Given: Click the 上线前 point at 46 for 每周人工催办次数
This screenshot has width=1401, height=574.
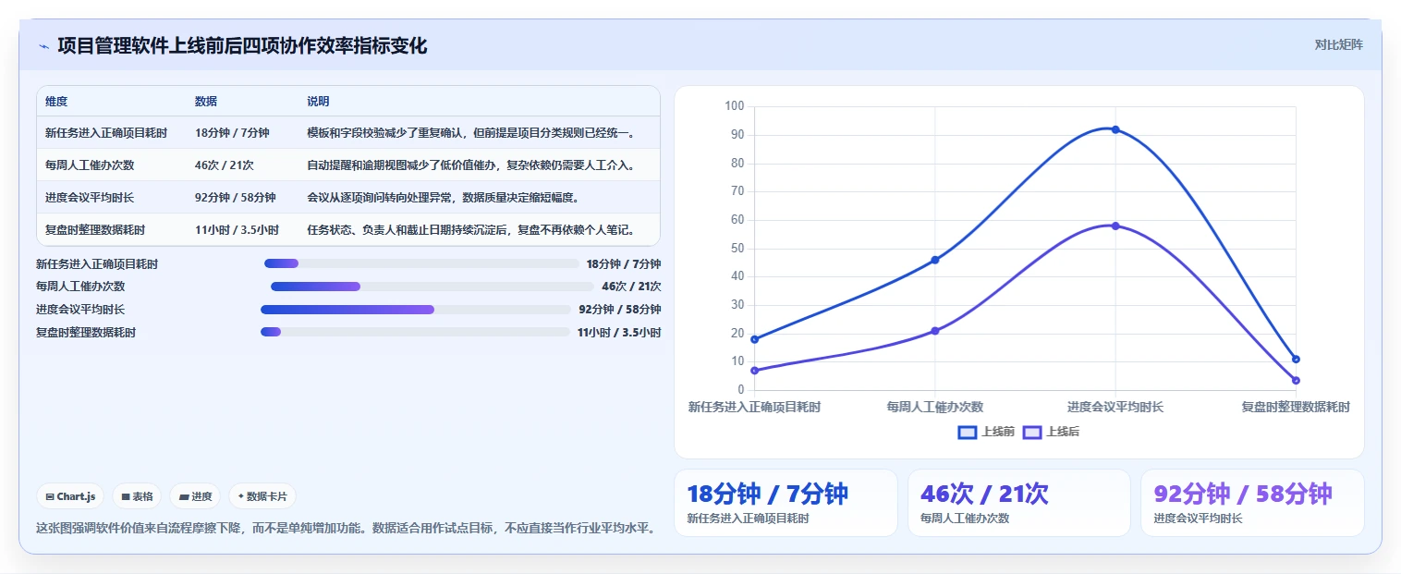Looking at the screenshot, I should (x=935, y=260).
